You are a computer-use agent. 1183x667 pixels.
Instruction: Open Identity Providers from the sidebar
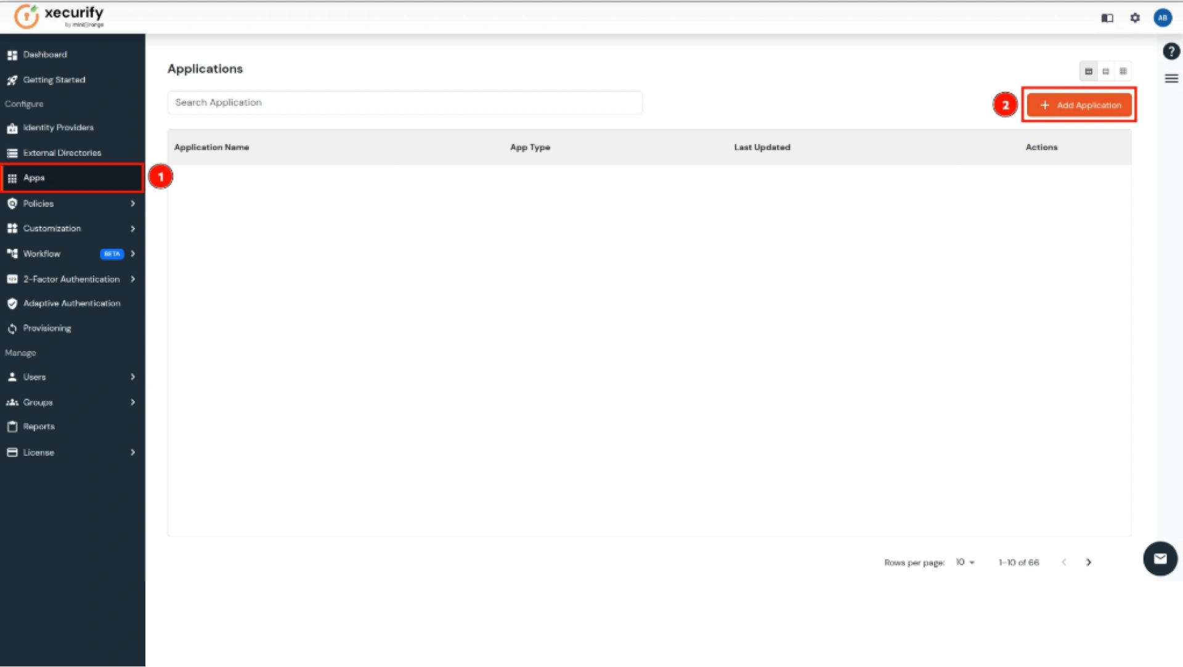click(x=59, y=127)
